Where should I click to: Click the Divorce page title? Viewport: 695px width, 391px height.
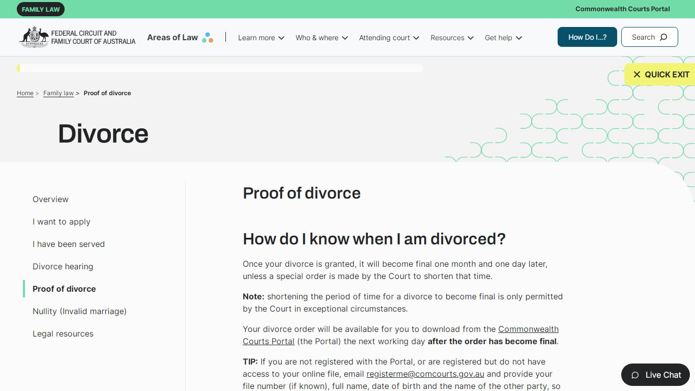click(x=103, y=133)
